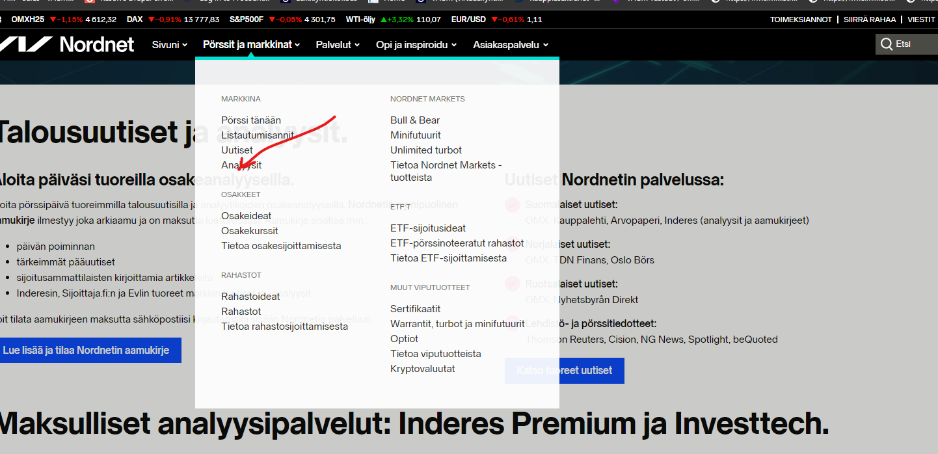The height and width of the screenshot is (454, 938).
Task: Click the Nordnet logo
Action: click(66, 44)
